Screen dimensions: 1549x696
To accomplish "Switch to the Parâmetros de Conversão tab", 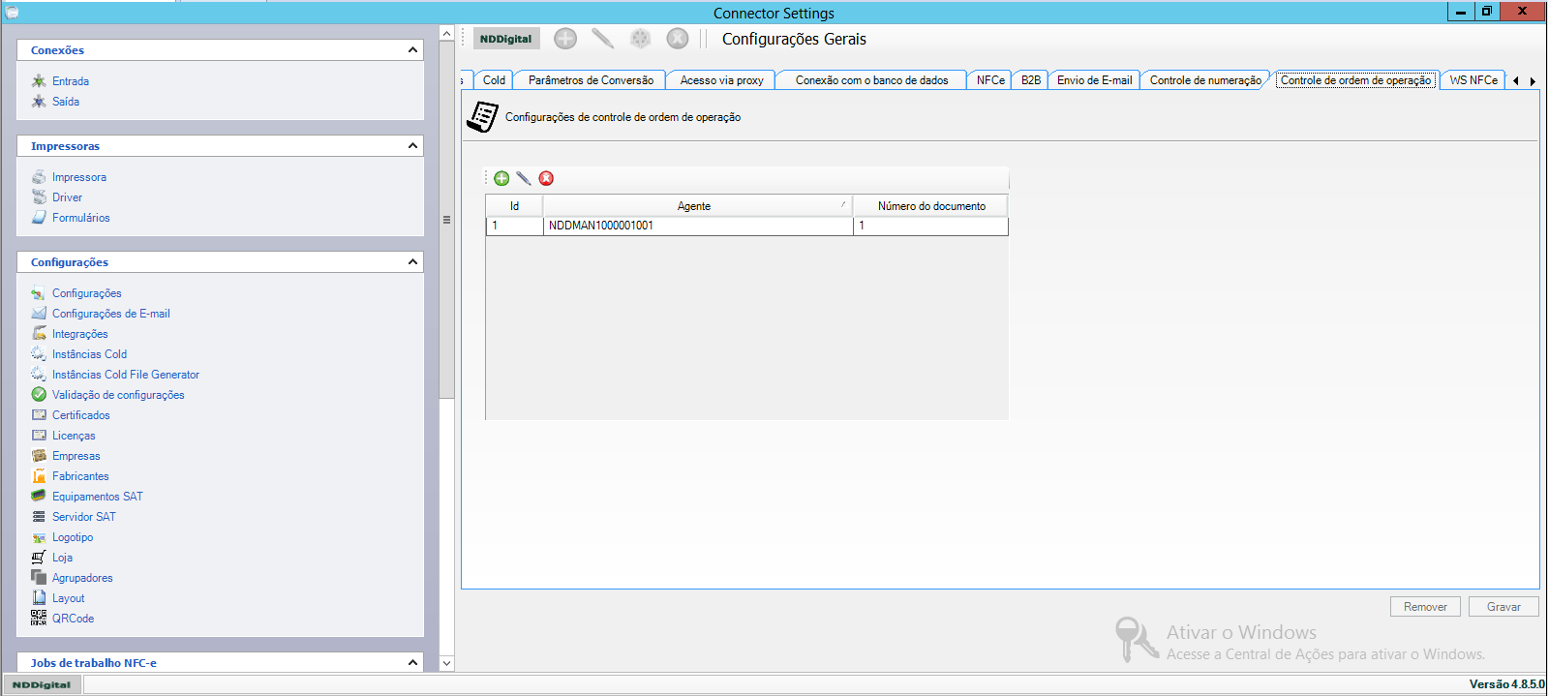I will pyautogui.click(x=591, y=80).
